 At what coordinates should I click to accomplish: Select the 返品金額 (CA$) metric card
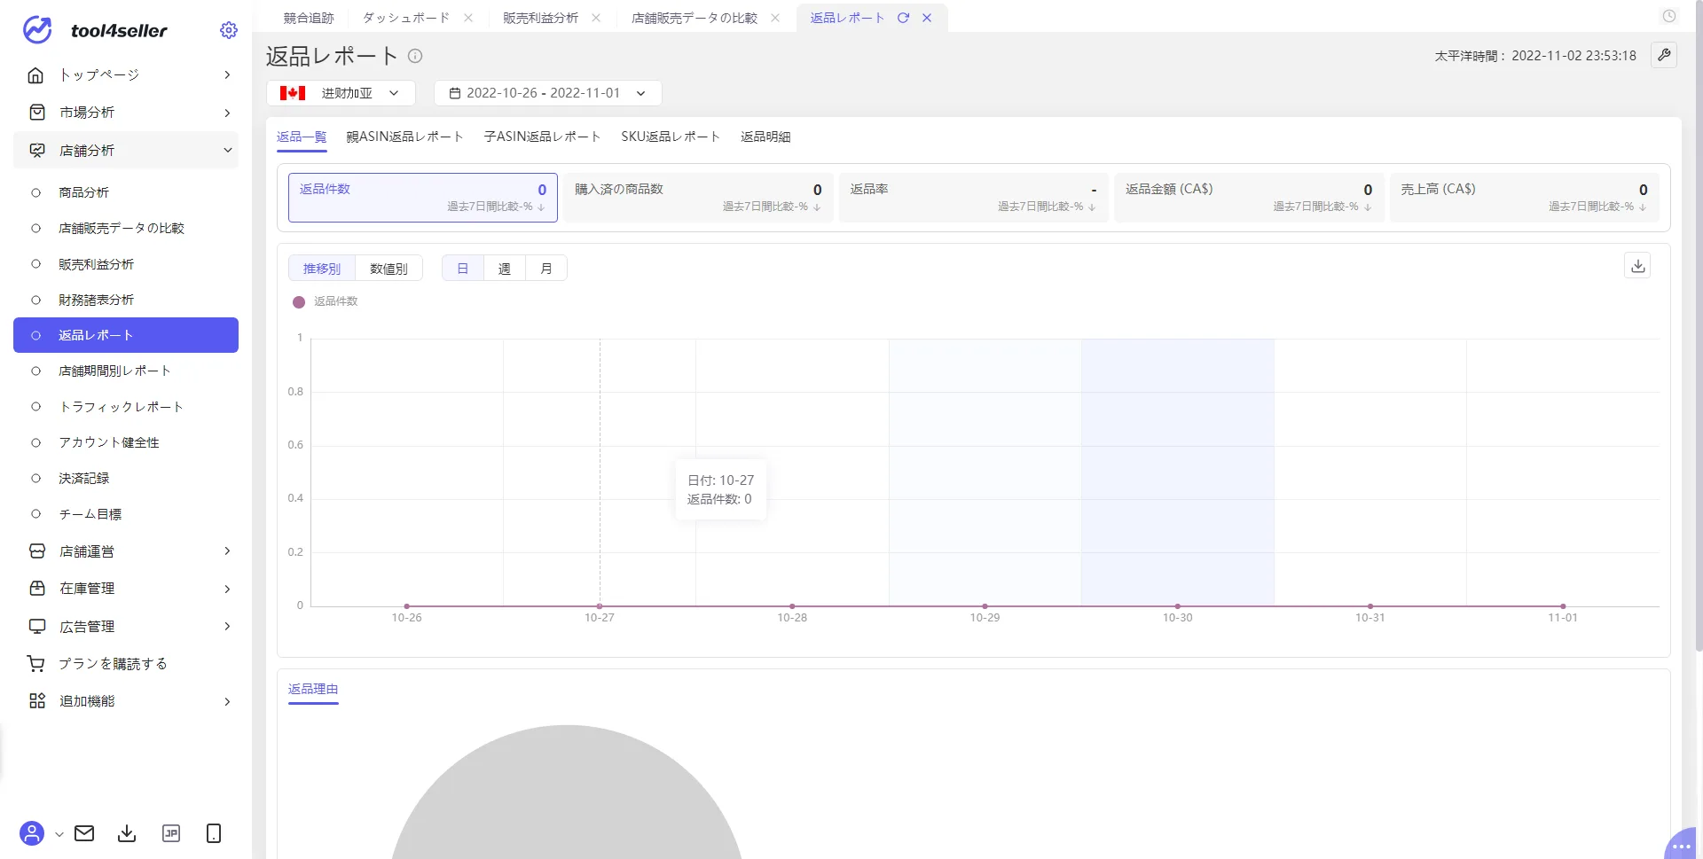coord(1249,197)
